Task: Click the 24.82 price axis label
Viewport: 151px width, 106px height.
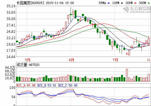Action: (x=11, y=32)
